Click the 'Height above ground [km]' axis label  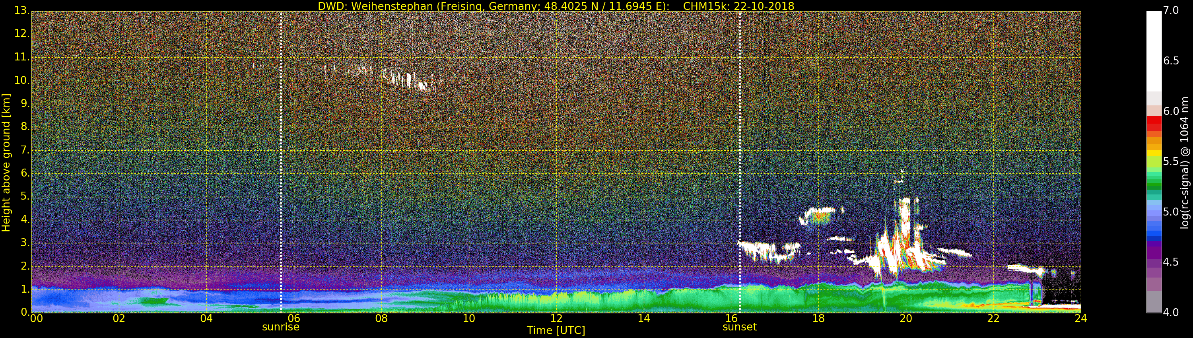pos(6,162)
